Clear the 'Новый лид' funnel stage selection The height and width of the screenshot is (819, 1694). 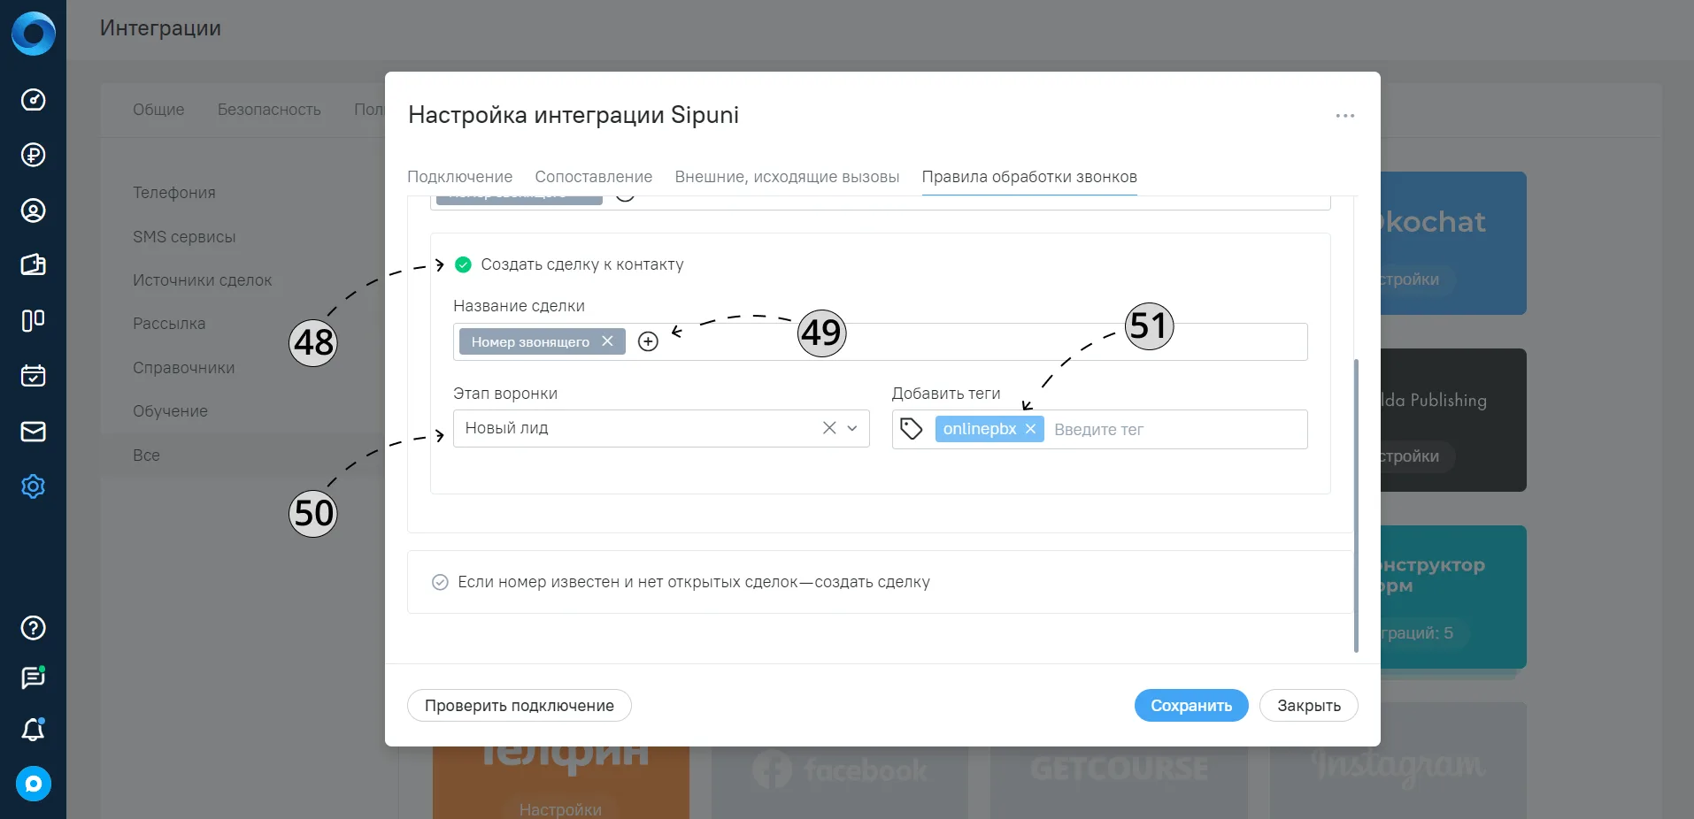(x=829, y=428)
